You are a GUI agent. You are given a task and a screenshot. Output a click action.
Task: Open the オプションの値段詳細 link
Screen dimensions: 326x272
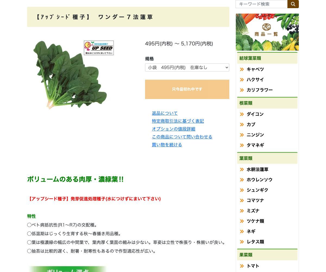173,129
